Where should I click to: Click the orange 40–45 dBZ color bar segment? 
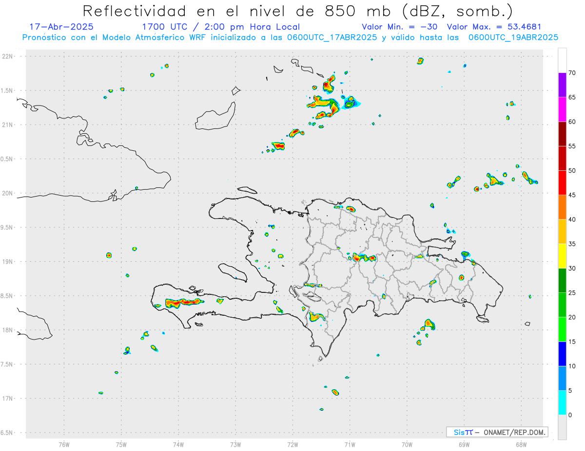coord(562,207)
